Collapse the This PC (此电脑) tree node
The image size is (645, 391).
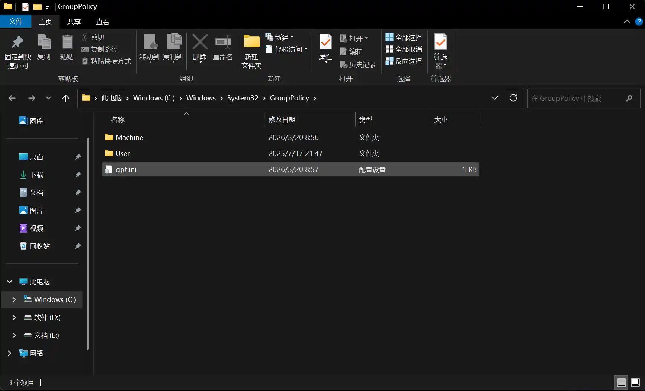pos(10,282)
